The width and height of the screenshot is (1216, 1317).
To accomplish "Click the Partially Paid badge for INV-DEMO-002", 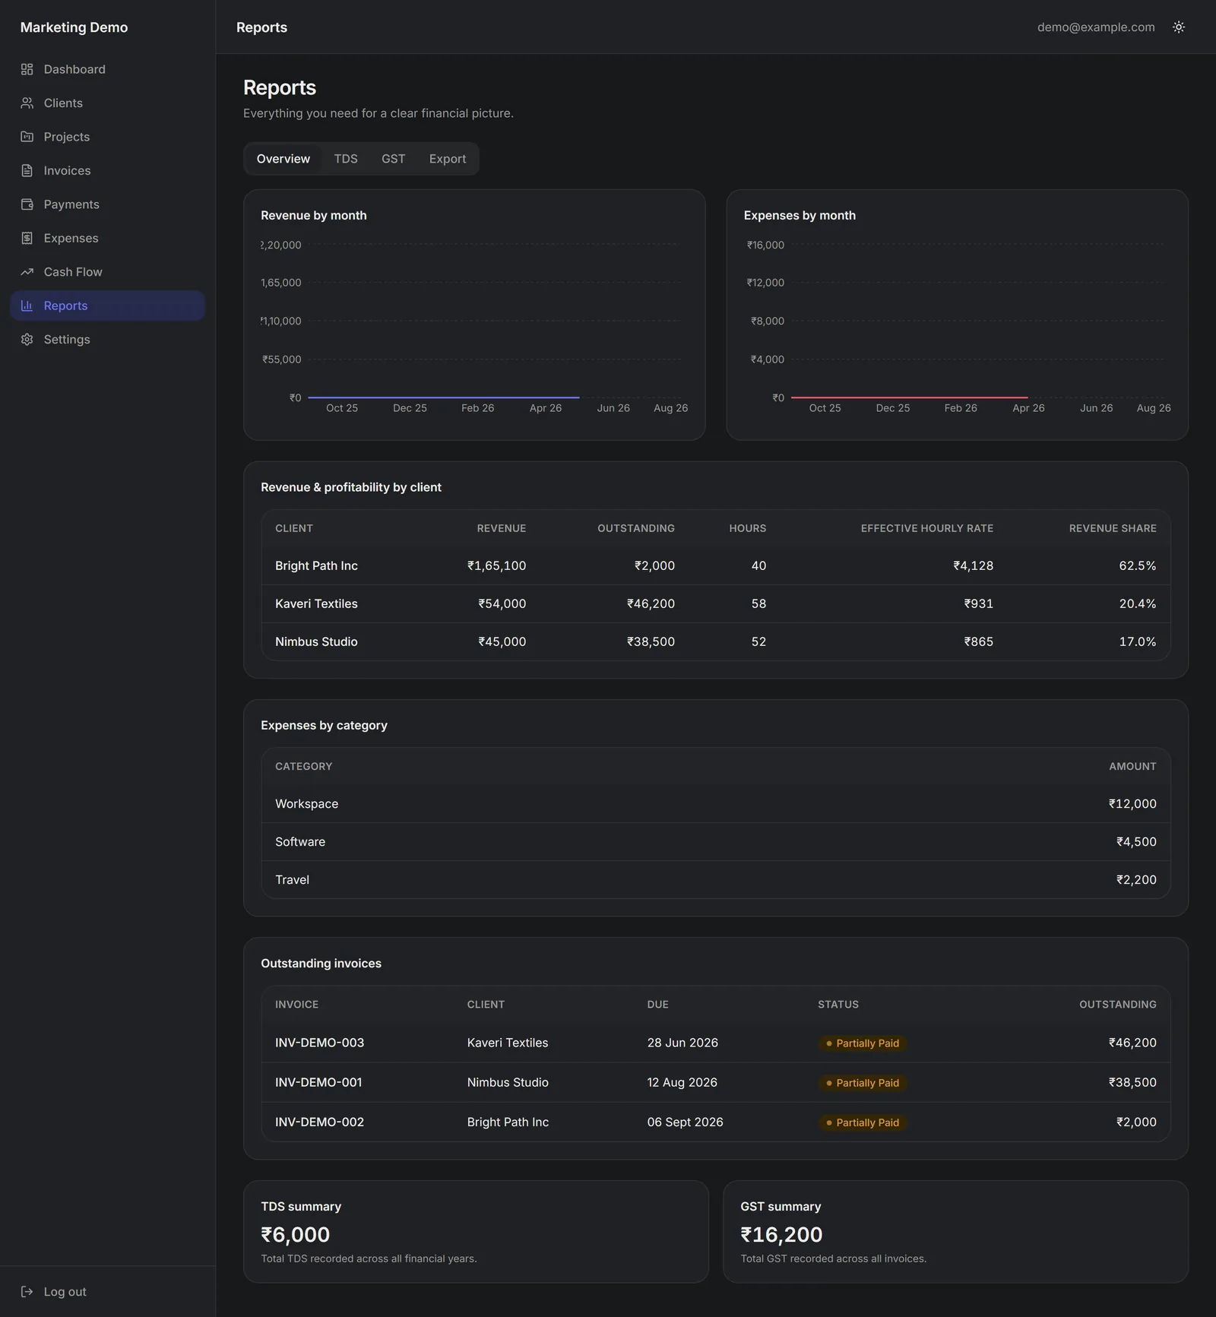I will (862, 1122).
